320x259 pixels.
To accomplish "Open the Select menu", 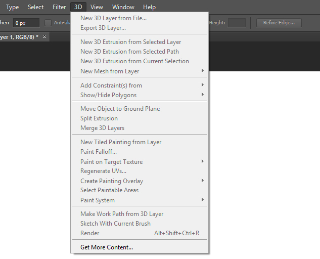I will click(x=35, y=7).
